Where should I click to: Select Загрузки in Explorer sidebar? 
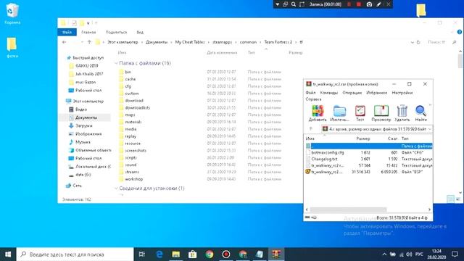point(84,125)
